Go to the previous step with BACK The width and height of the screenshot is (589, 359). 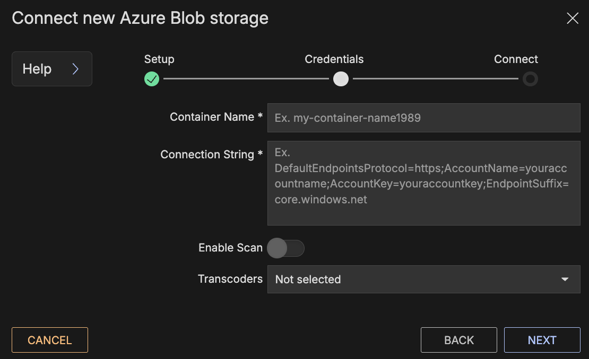458,340
